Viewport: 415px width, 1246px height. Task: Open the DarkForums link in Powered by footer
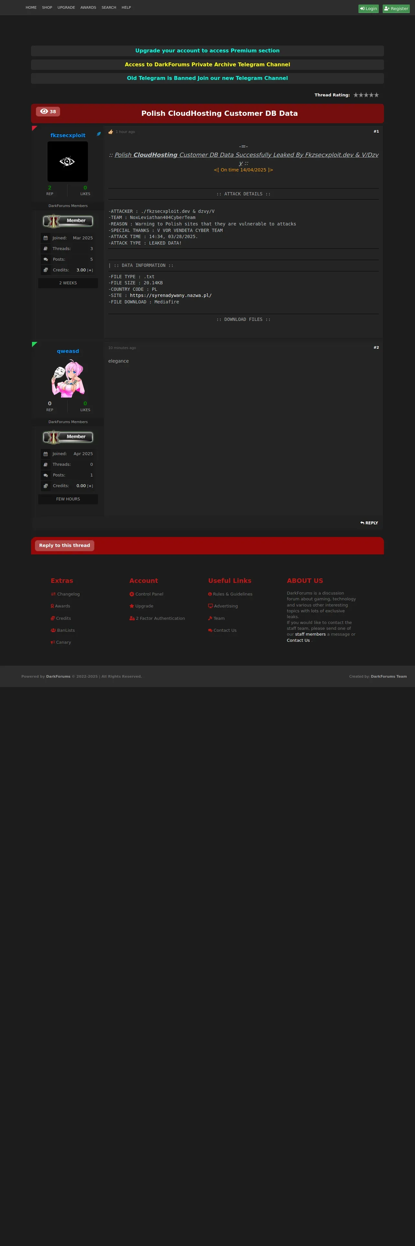(58, 677)
